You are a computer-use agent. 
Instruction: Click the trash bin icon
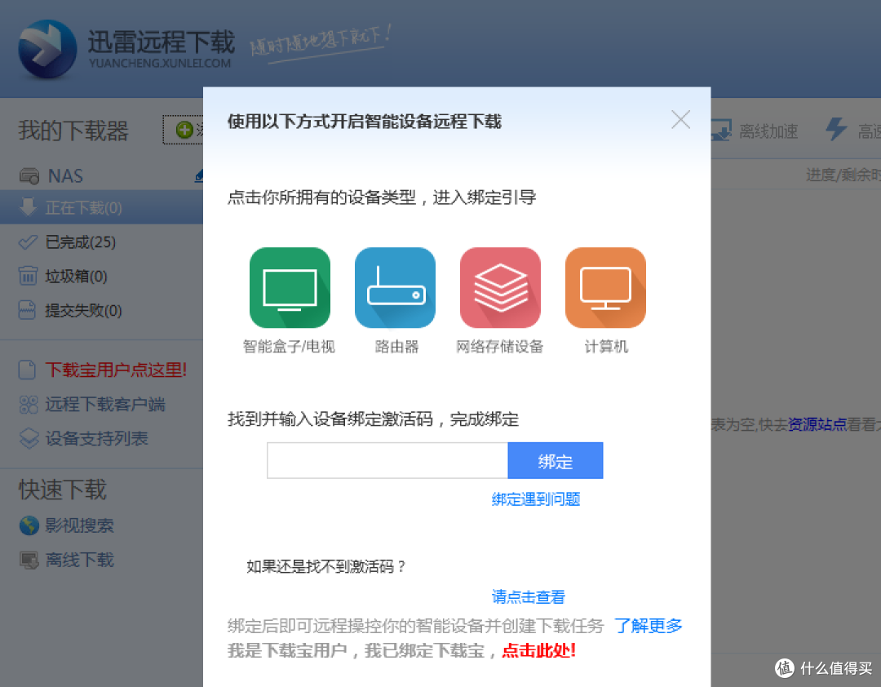(28, 276)
